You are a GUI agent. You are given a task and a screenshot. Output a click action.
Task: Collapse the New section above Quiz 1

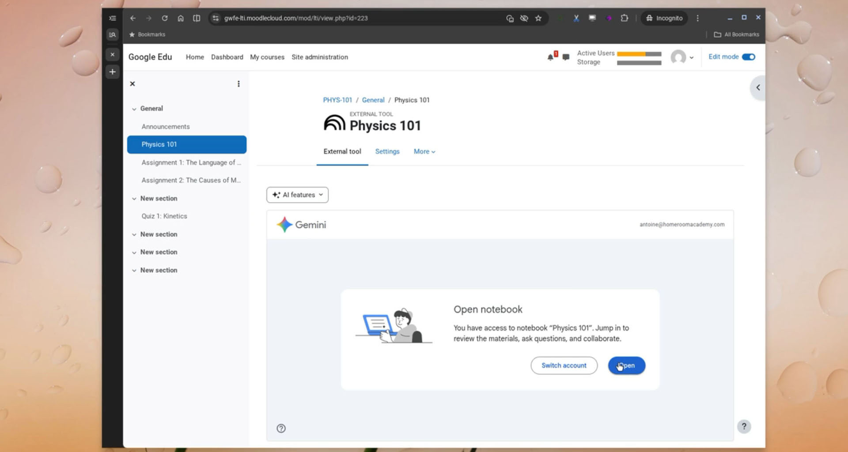click(x=134, y=199)
